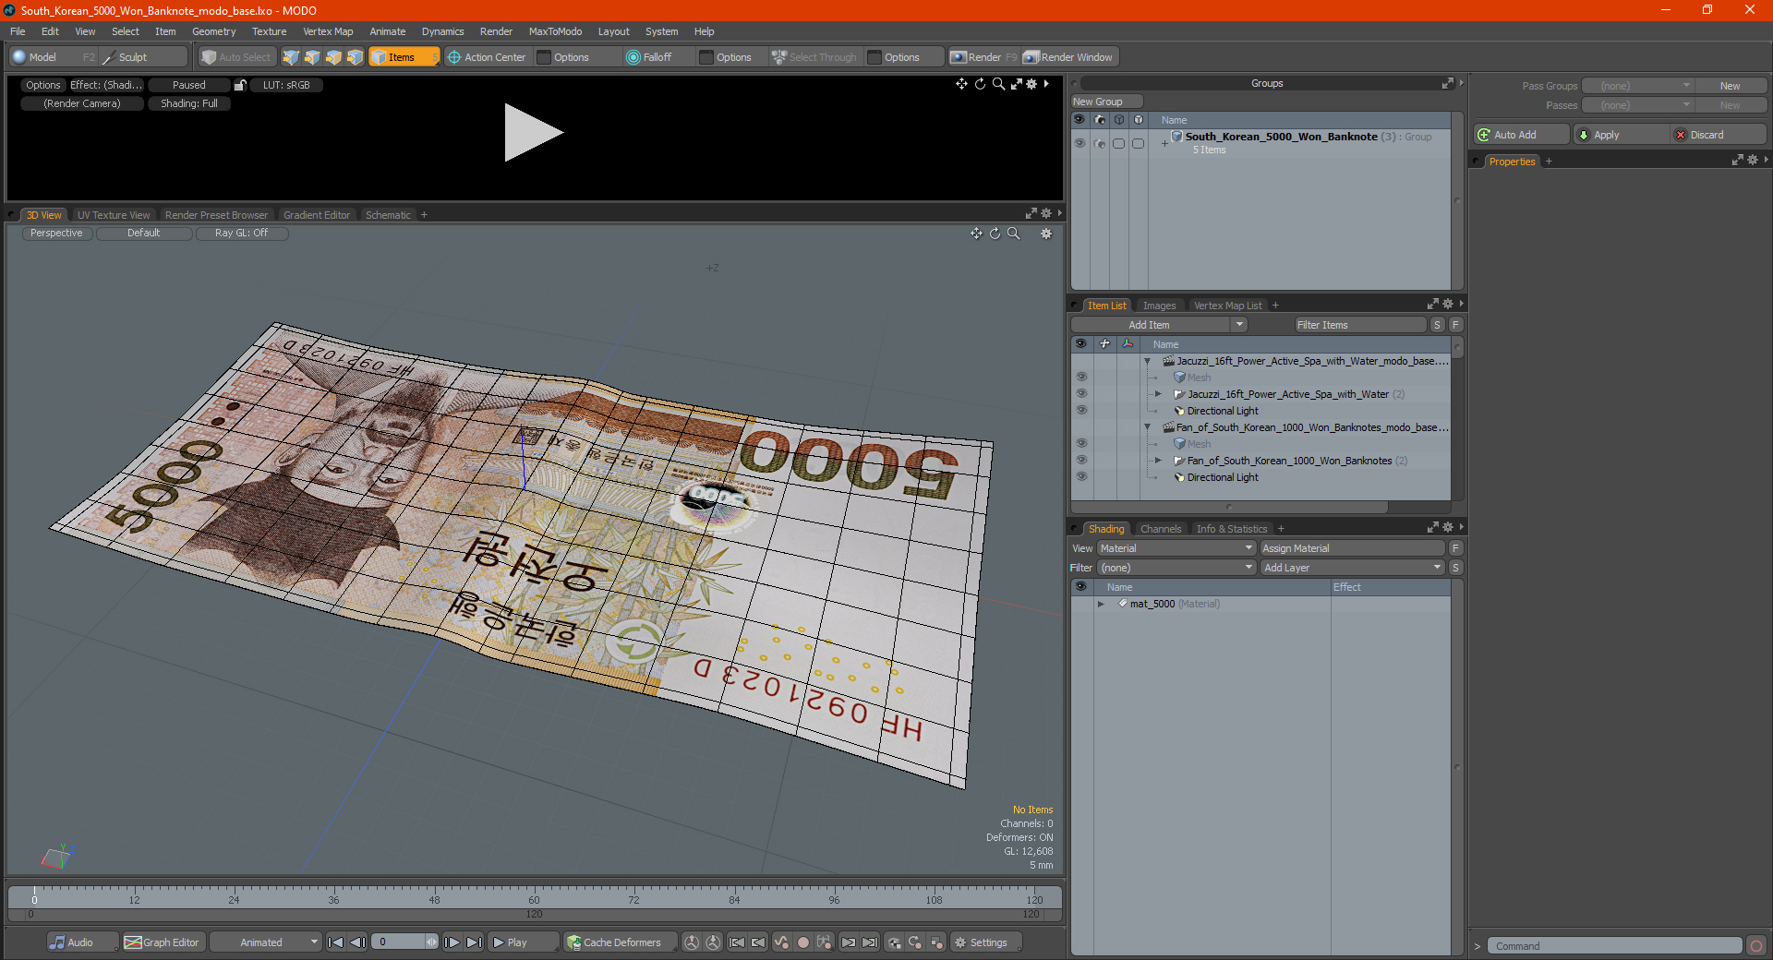Go to first frame in transport controls
Screen dimensions: 1773x960
pyautogui.click(x=336, y=942)
